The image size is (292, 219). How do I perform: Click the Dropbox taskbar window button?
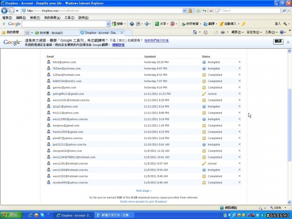[73, 215]
